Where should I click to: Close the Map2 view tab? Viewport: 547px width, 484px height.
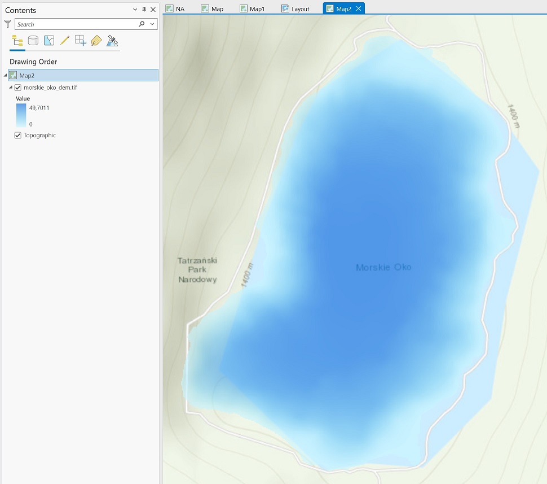pyautogui.click(x=358, y=8)
